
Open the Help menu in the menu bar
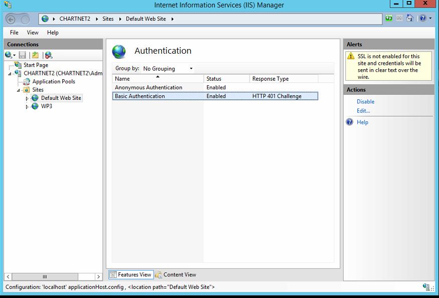(53, 33)
